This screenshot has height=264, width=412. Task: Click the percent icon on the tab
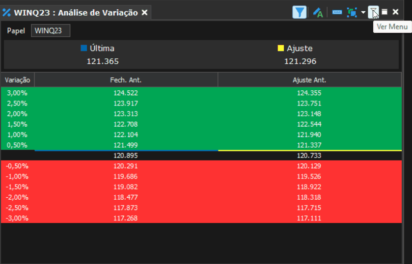[x=6, y=13]
